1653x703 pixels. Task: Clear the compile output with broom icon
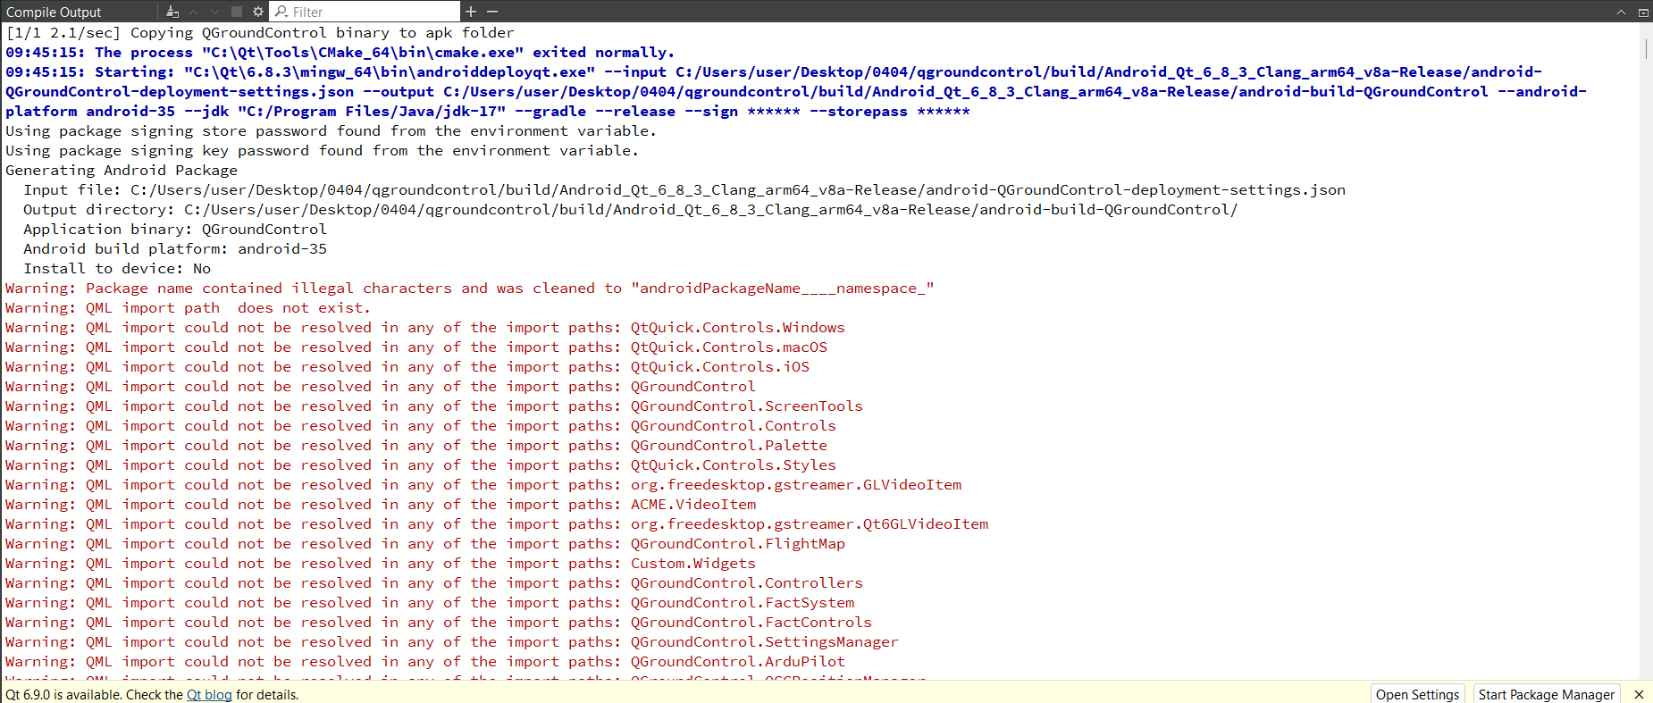pyautogui.click(x=172, y=12)
